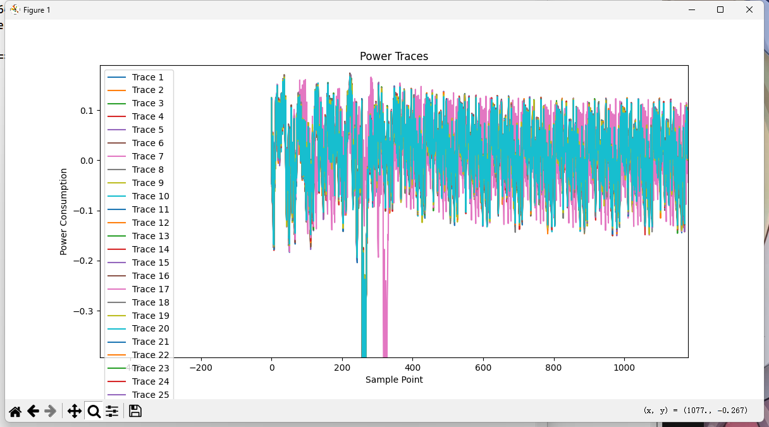Click Trace 25 legend label
Screen dimensions: 769x427
click(x=150, y=395)
